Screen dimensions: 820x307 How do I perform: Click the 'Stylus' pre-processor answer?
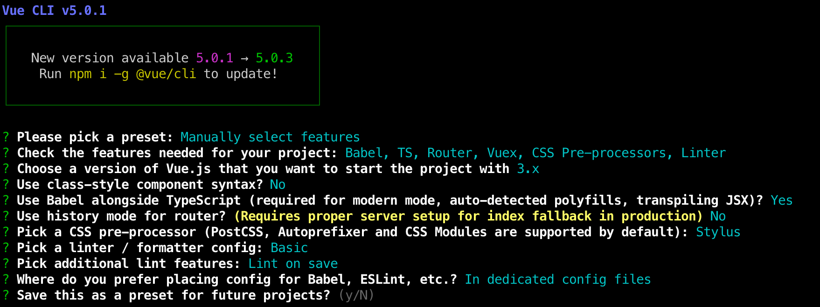click(718, 232)
